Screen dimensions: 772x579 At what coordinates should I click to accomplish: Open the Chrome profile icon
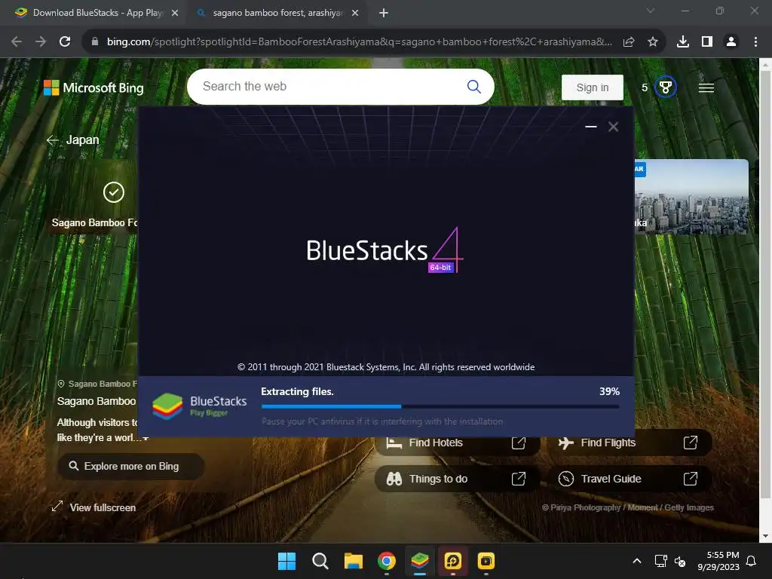(x=731, y=42)
